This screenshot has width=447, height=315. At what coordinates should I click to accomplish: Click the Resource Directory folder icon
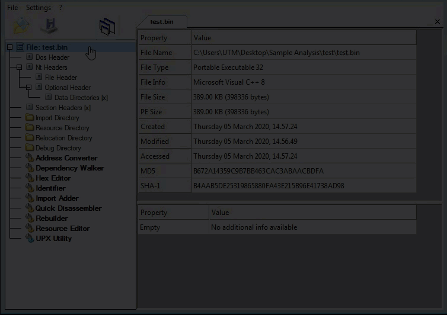click(x=30, y=127)
